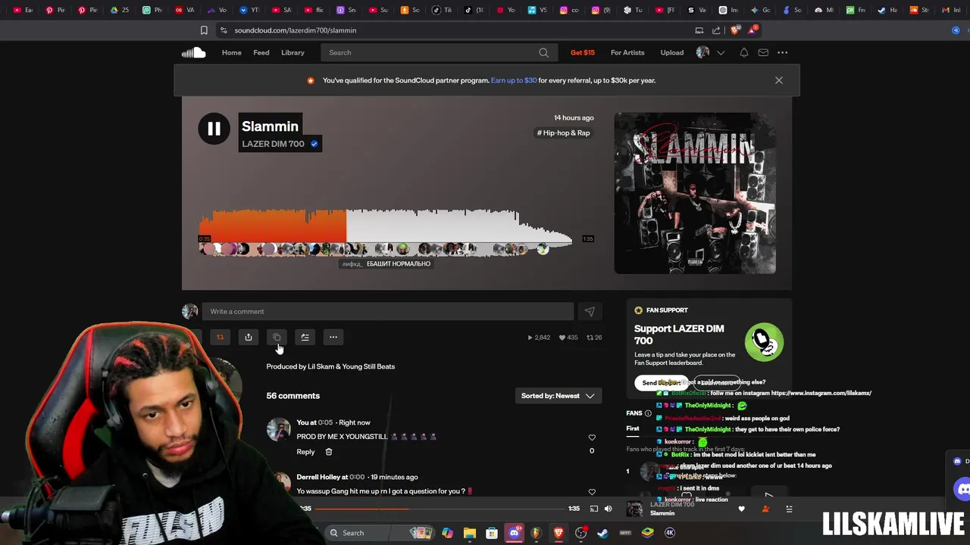Pause the Slammin track with the large button
Viewport: 970px width, 545px height.
pyautogui.click(x=214, y=129)
